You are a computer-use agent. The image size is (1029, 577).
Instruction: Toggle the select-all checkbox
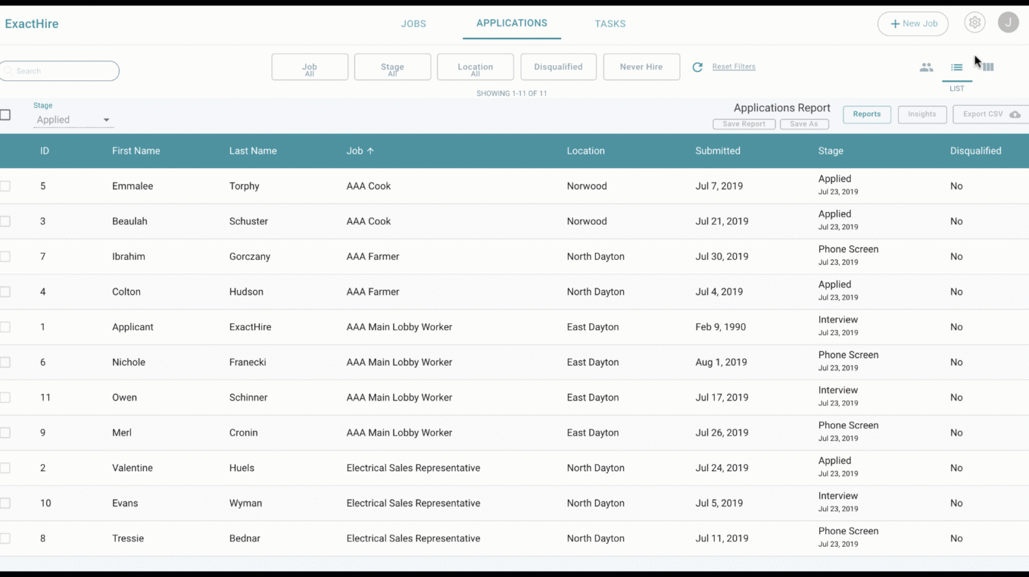click(5, 115)
